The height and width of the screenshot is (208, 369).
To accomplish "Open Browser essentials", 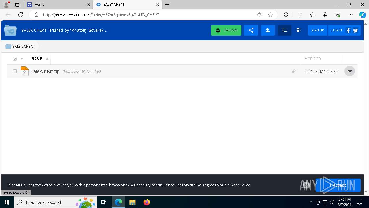I will 338,15.
